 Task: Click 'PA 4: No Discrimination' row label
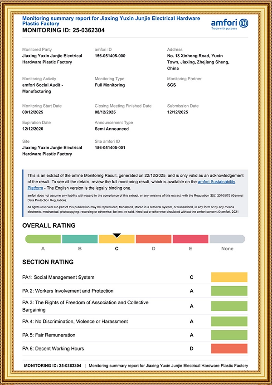click(75, 322)
